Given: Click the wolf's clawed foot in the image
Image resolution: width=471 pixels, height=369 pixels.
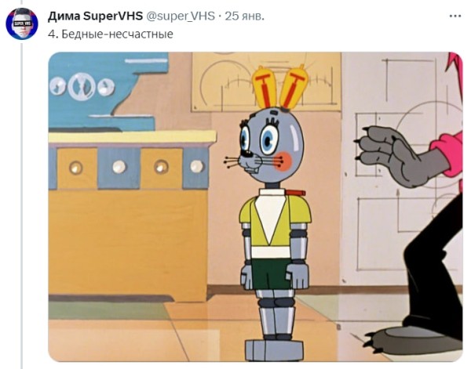Looking at the screenshot, I should [x=410, y=338].
